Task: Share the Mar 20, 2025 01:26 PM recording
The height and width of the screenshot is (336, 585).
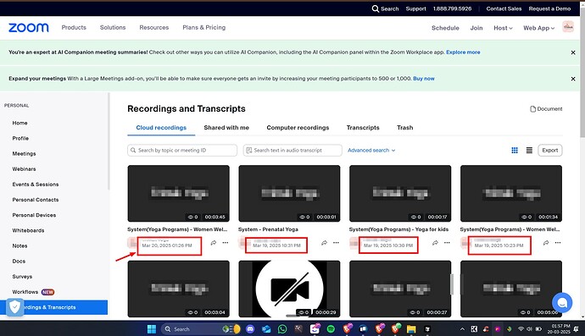Action: click(214, 243)
